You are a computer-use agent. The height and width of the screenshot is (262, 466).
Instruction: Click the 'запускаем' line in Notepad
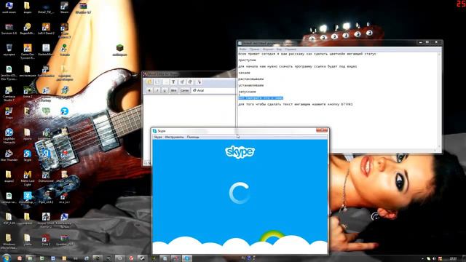coord(247,92)
